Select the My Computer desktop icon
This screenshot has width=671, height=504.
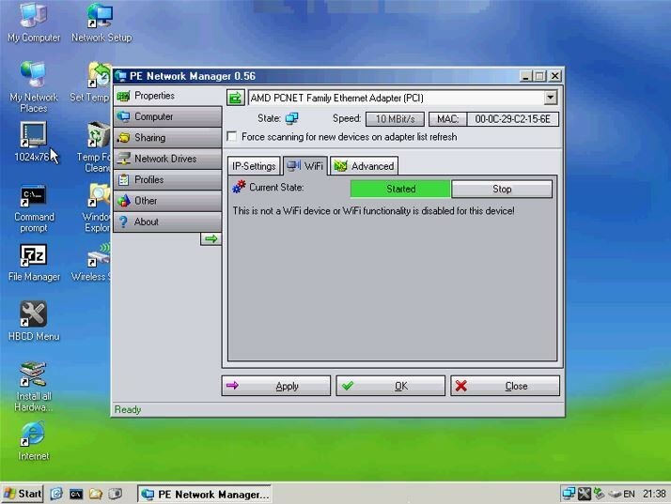click(34, 23)
